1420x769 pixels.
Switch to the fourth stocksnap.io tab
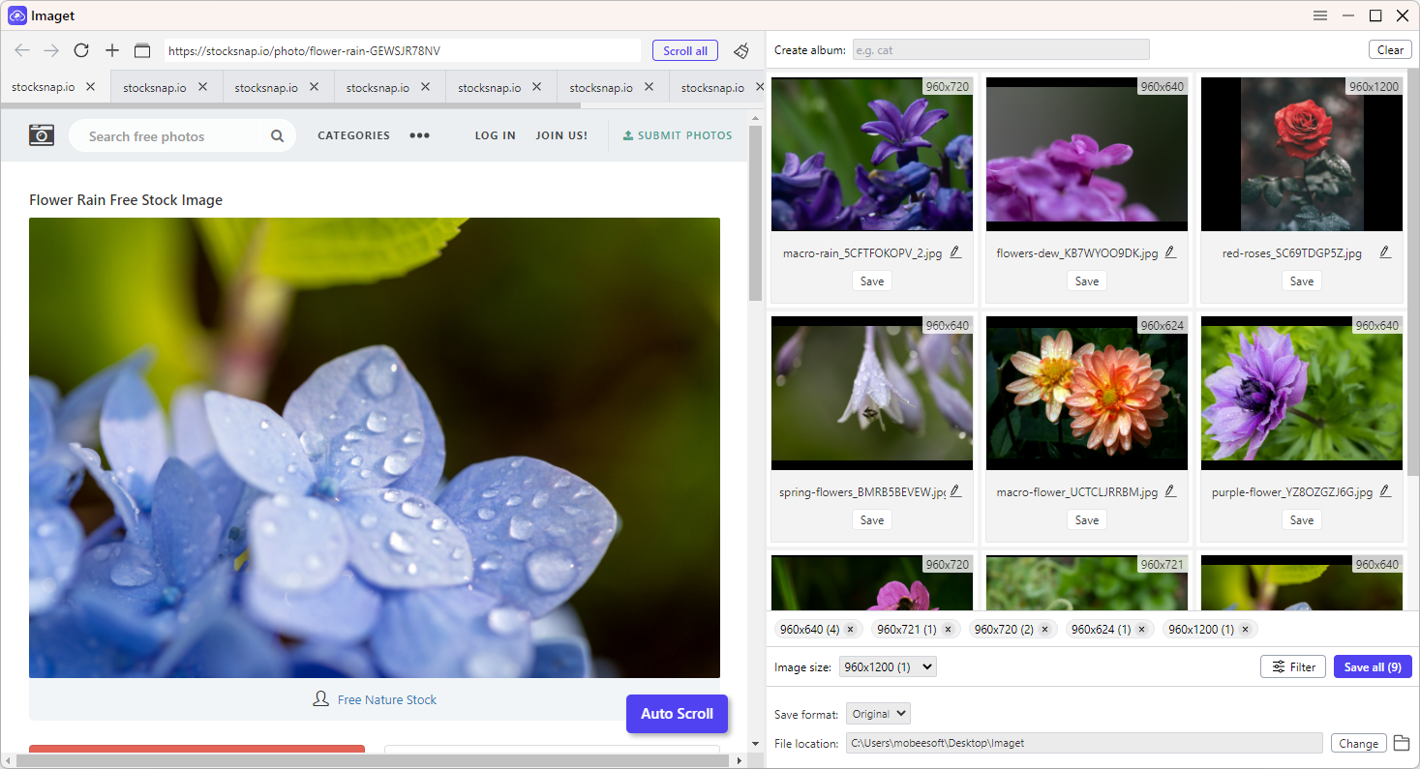pos(389,86)
